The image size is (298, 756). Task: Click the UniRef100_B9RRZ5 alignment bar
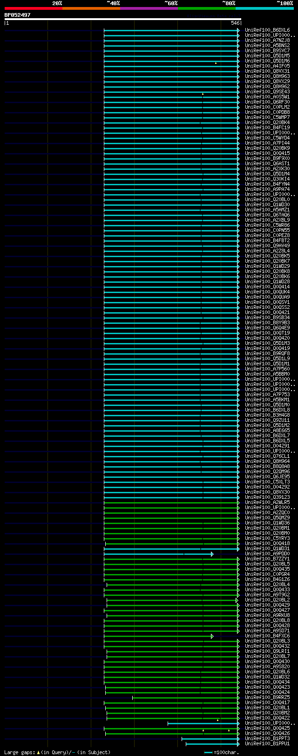[x=186, y=698]
